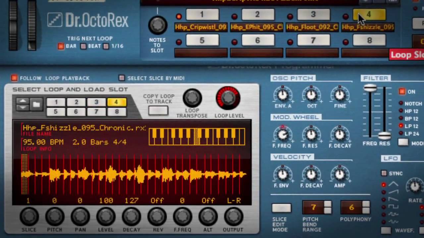Viewport: 424px width, 238px height.
Task: Click the Hhp_EPhit_095 loop name display
Action: [x=257, y=27]
